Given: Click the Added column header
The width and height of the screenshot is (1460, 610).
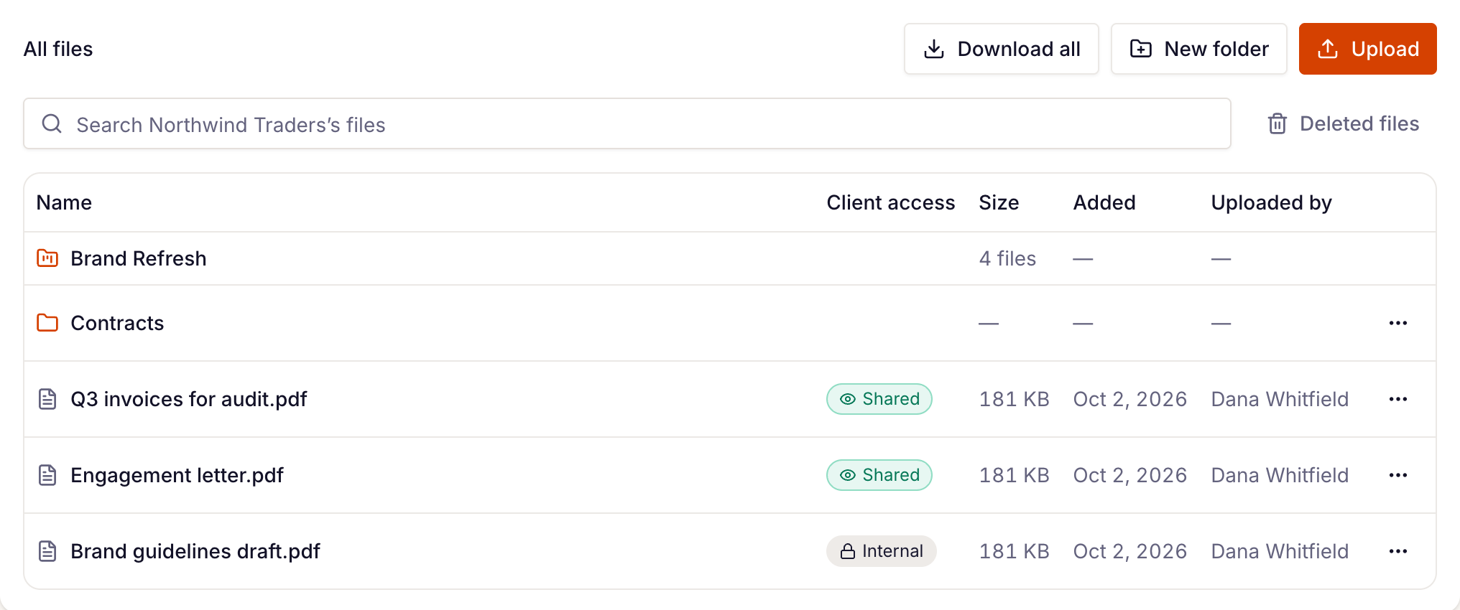Looking at the screenshot, I should pos(1104,202).
